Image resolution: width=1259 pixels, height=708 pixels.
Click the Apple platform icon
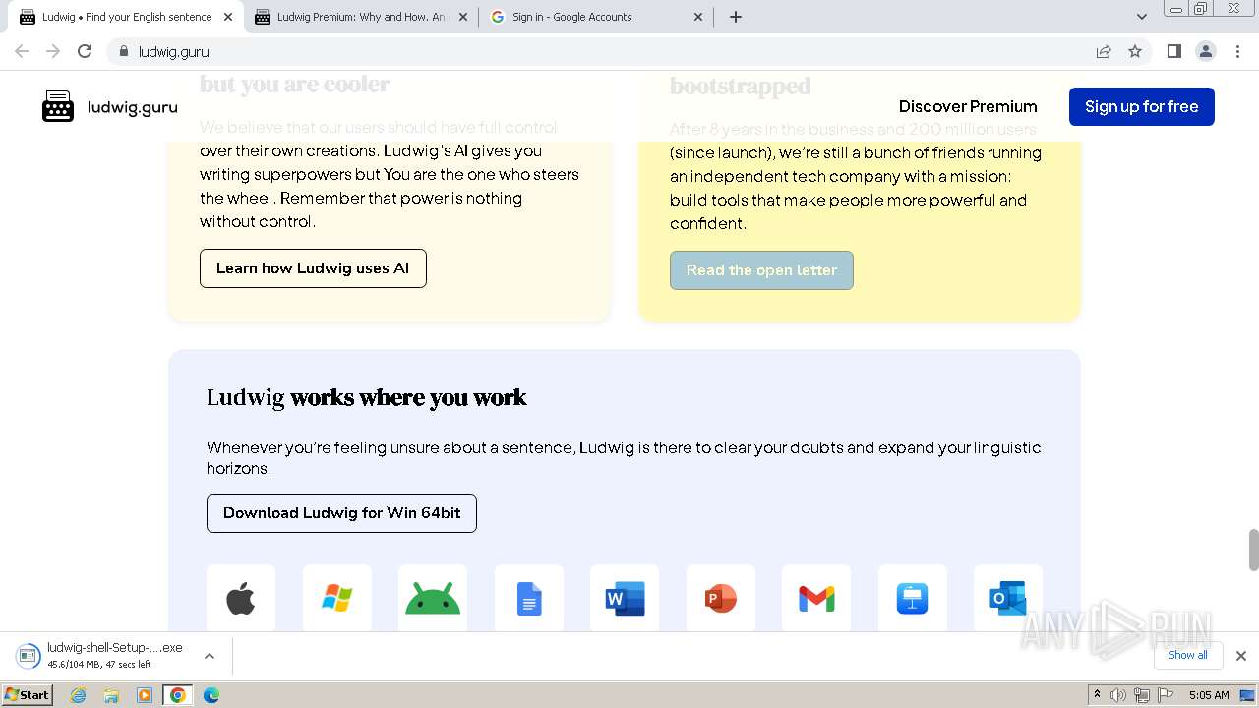pos(241,598)
